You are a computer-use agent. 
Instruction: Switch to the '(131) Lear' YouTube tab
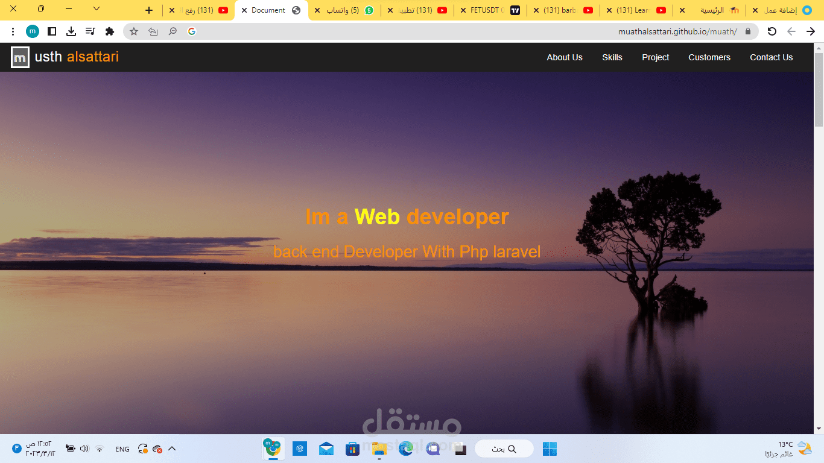(637, 10)
